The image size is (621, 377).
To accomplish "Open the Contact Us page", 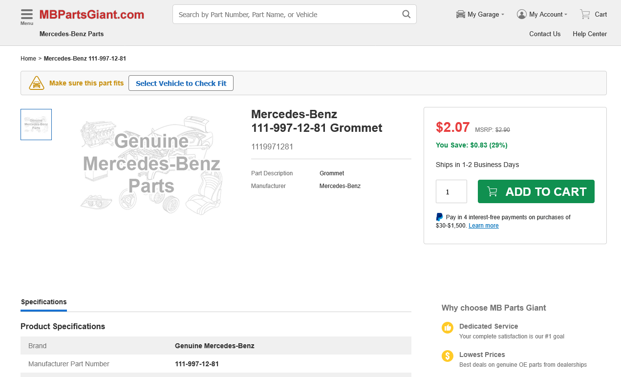I will (545, 34).
